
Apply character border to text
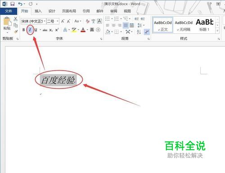[x=99, y=21]
